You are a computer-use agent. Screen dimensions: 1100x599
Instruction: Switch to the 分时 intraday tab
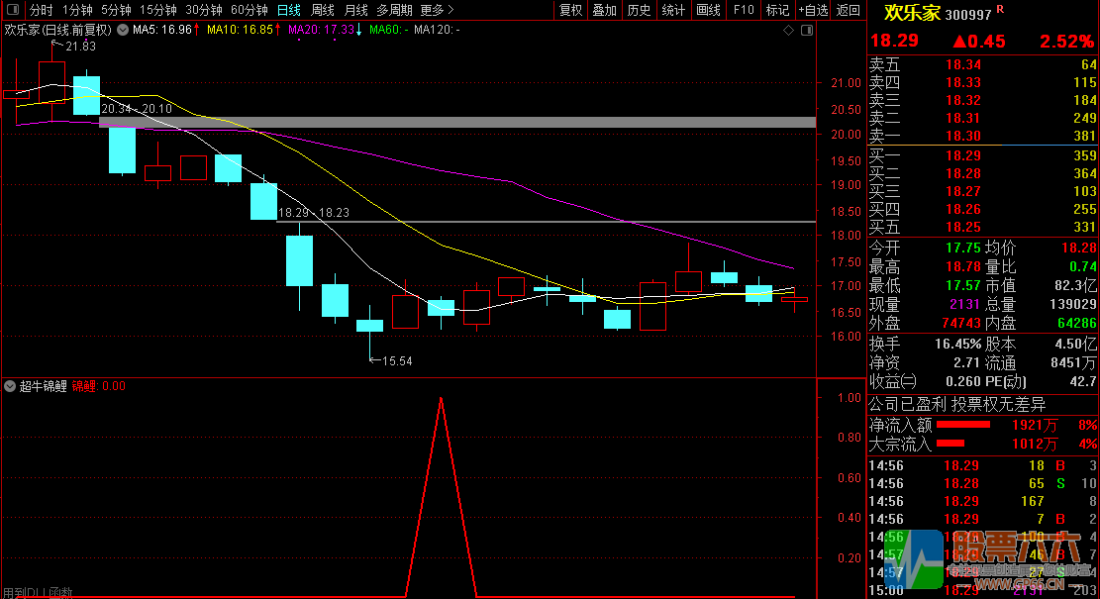41,10
